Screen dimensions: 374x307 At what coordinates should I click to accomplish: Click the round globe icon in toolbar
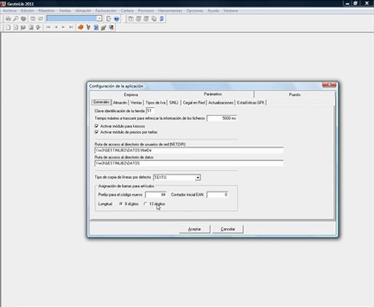23,19
